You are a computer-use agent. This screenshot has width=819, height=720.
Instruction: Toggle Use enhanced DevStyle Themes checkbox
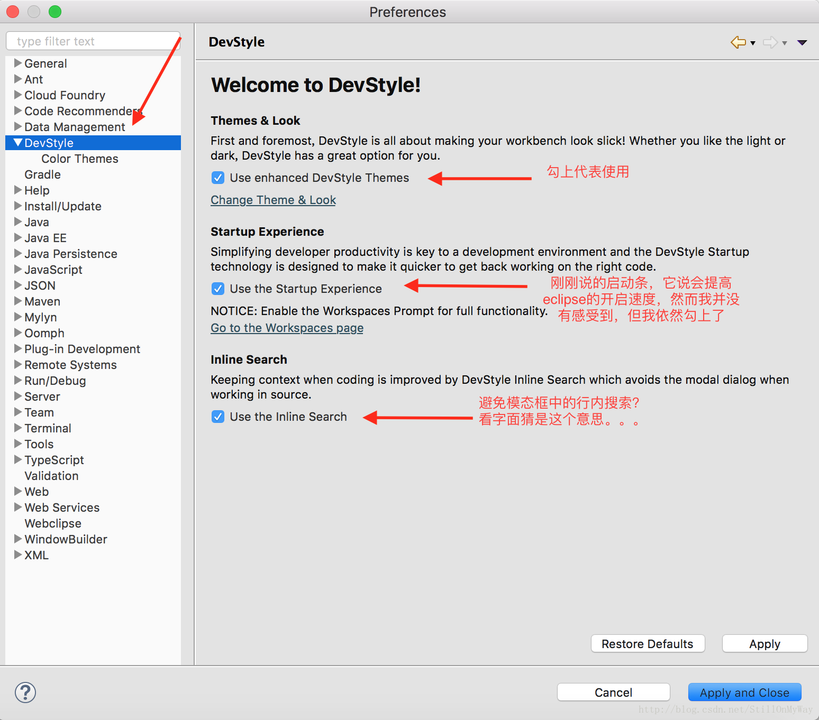pos(218,178)
